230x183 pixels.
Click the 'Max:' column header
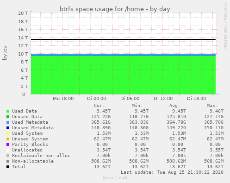[212, 106]
